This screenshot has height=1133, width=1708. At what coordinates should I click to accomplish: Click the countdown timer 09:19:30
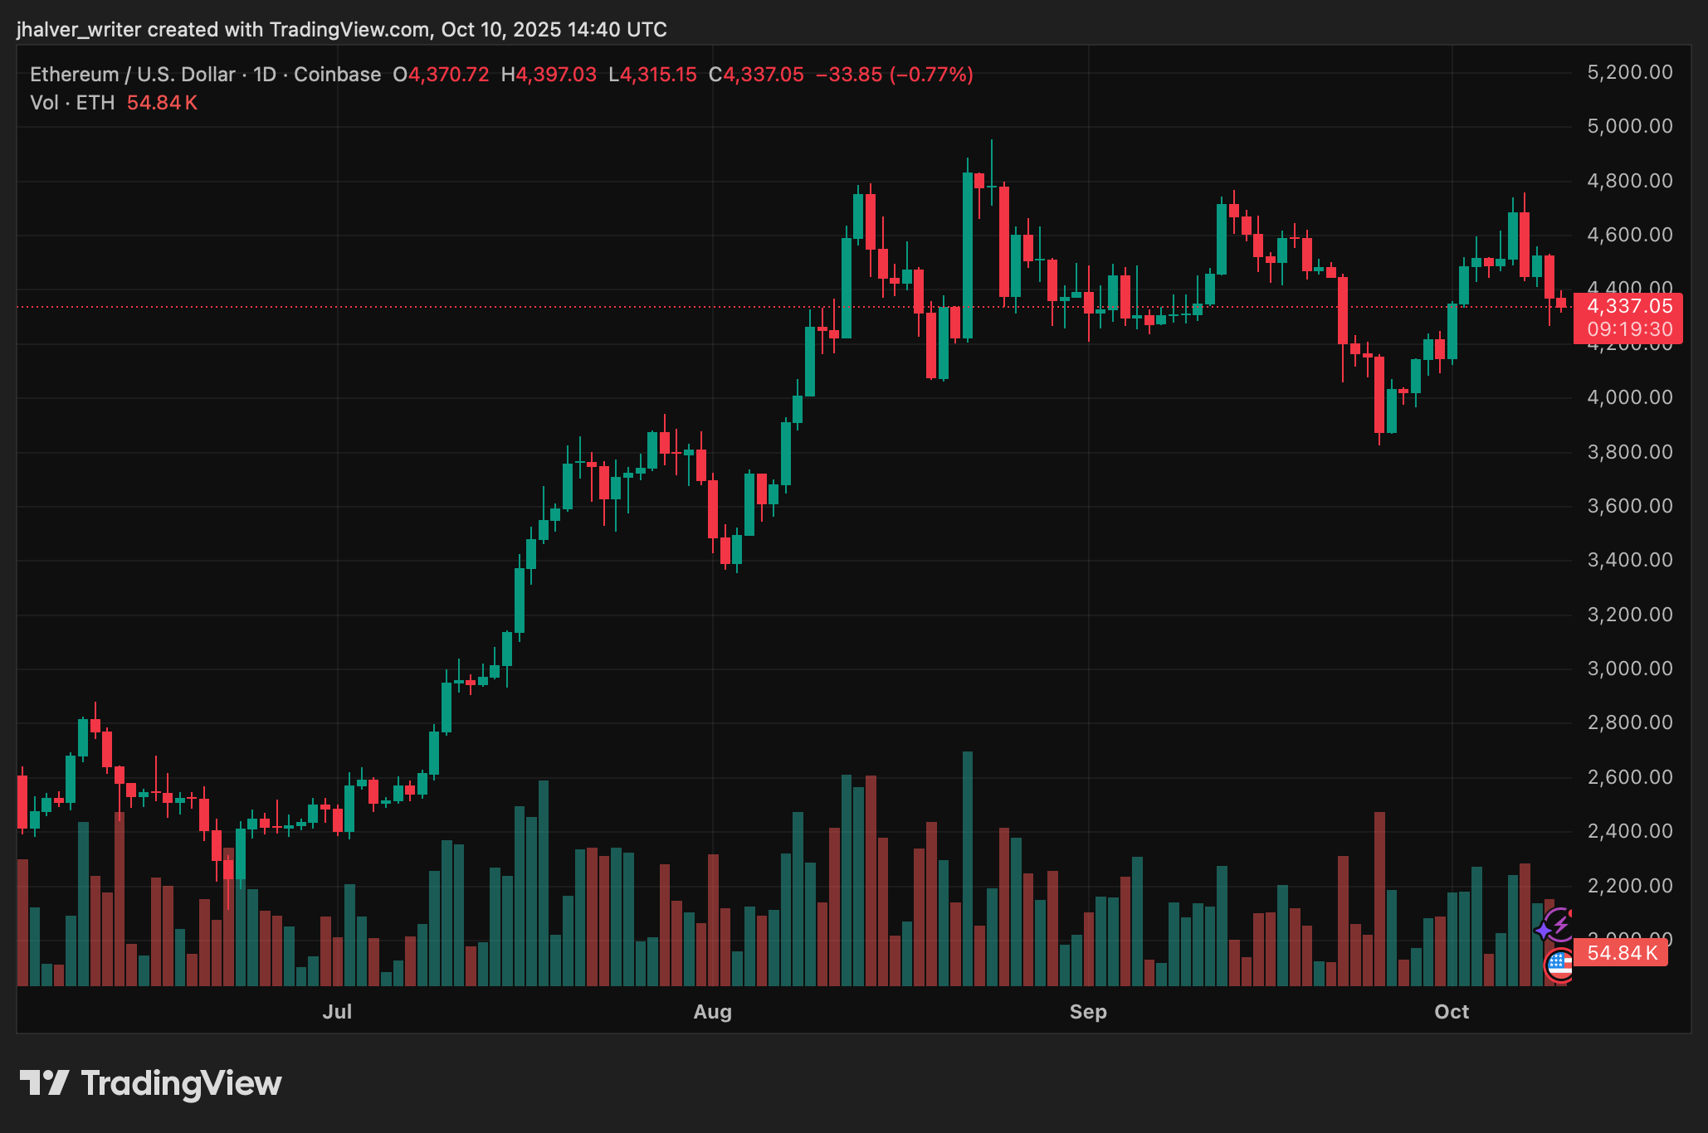tap(1630, 329)
